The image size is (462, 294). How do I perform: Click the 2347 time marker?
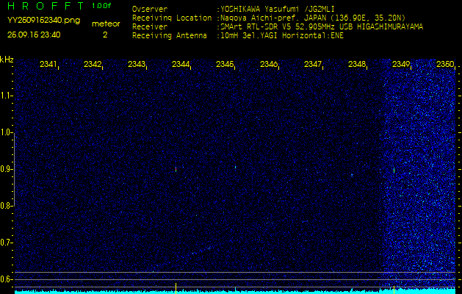pos(313,65)
